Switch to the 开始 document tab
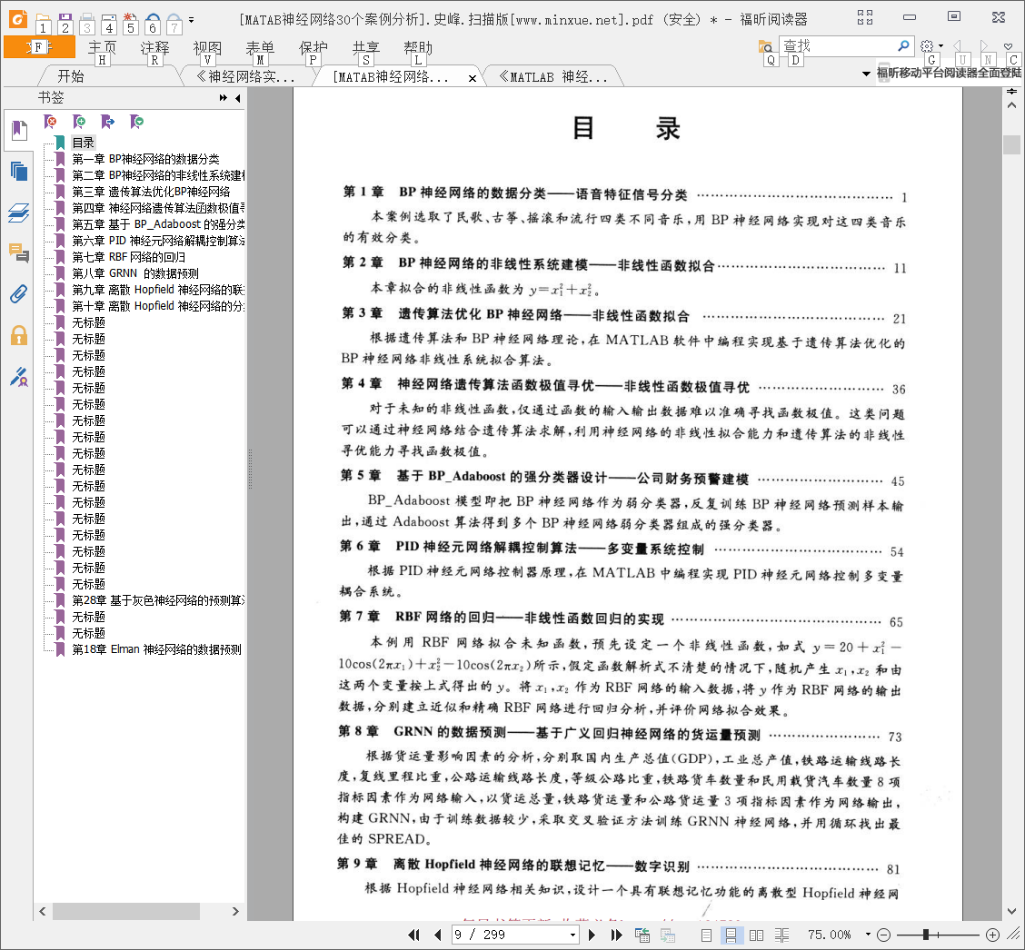Viewport: 1025px width, 950px height. click(x=71, y=76)
